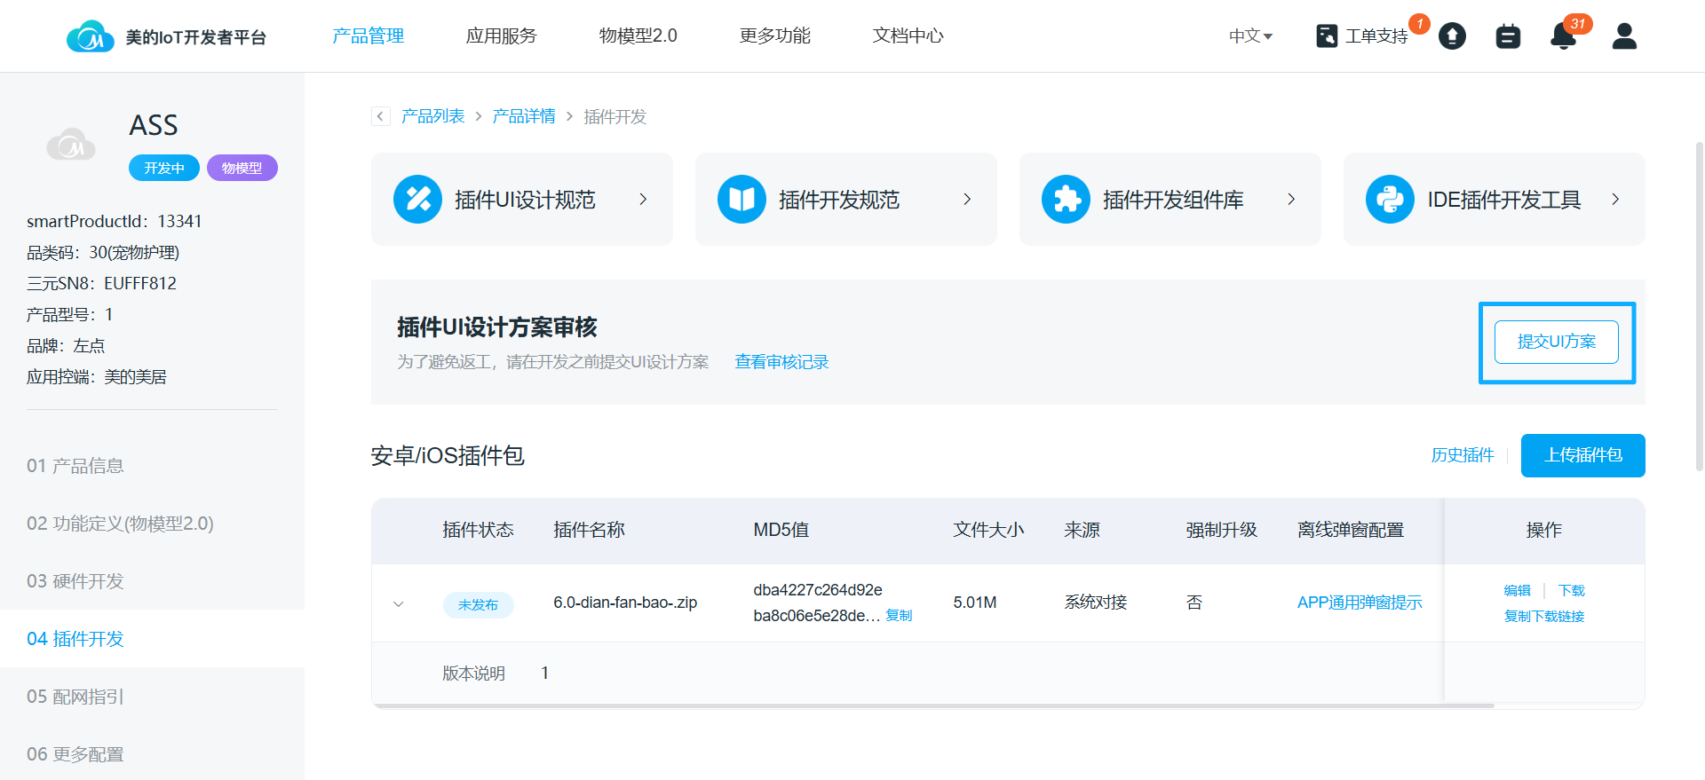
Task: Click the plugin component library puzzle icon
Action: tap(1066, 200)
